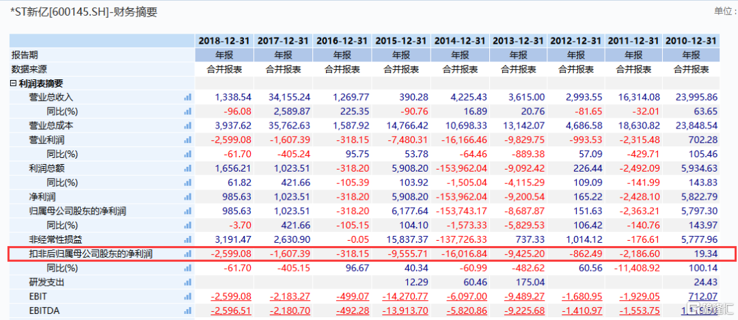This screenshot has height=320, width=738.
Task: Click the 2016 EBIT value -499.07
Action: tap(353, 297)
